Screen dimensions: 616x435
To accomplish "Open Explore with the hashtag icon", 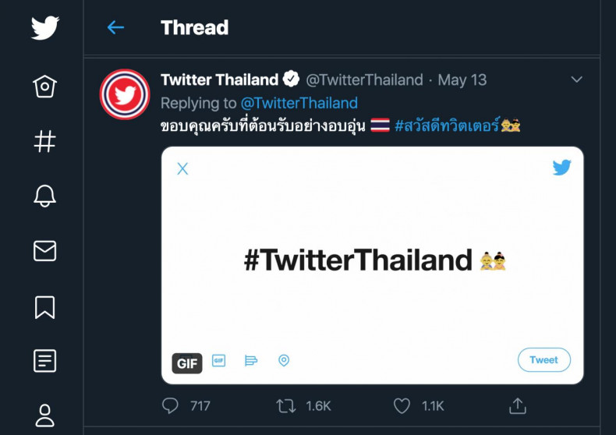I will click(44, 142).
